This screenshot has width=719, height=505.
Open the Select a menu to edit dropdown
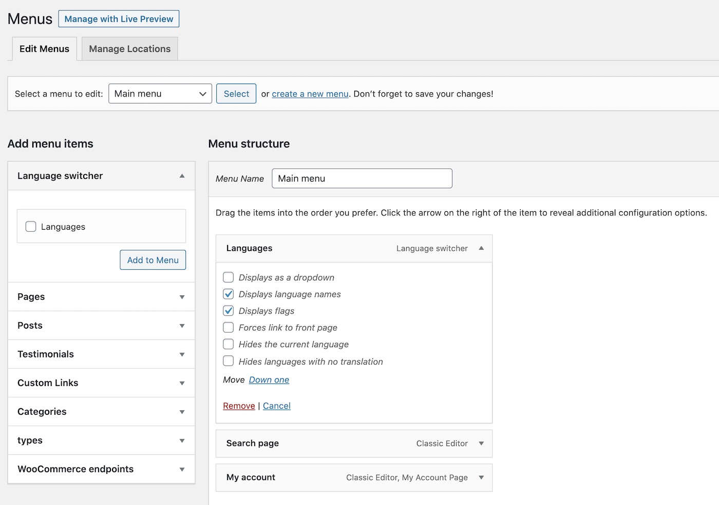160,94
